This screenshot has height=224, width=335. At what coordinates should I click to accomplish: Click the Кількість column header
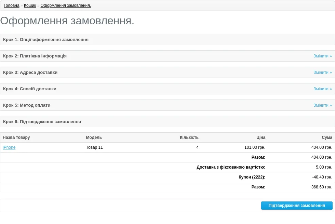coord(189,137)
